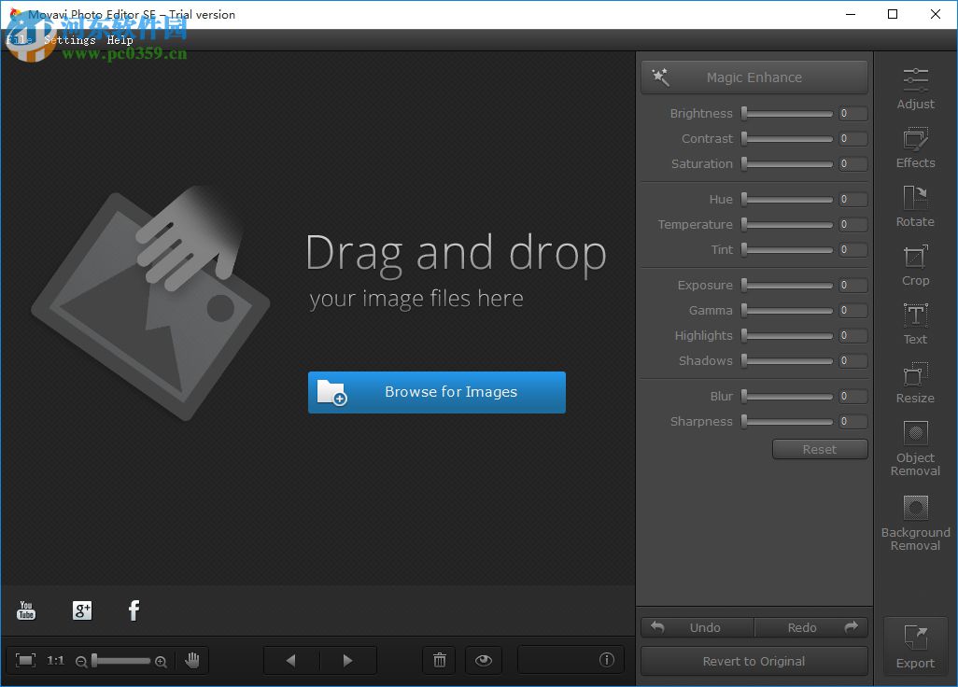Open the Effects tool panel
Viewport: 958px width, 687px height.
tap(915, 149)
